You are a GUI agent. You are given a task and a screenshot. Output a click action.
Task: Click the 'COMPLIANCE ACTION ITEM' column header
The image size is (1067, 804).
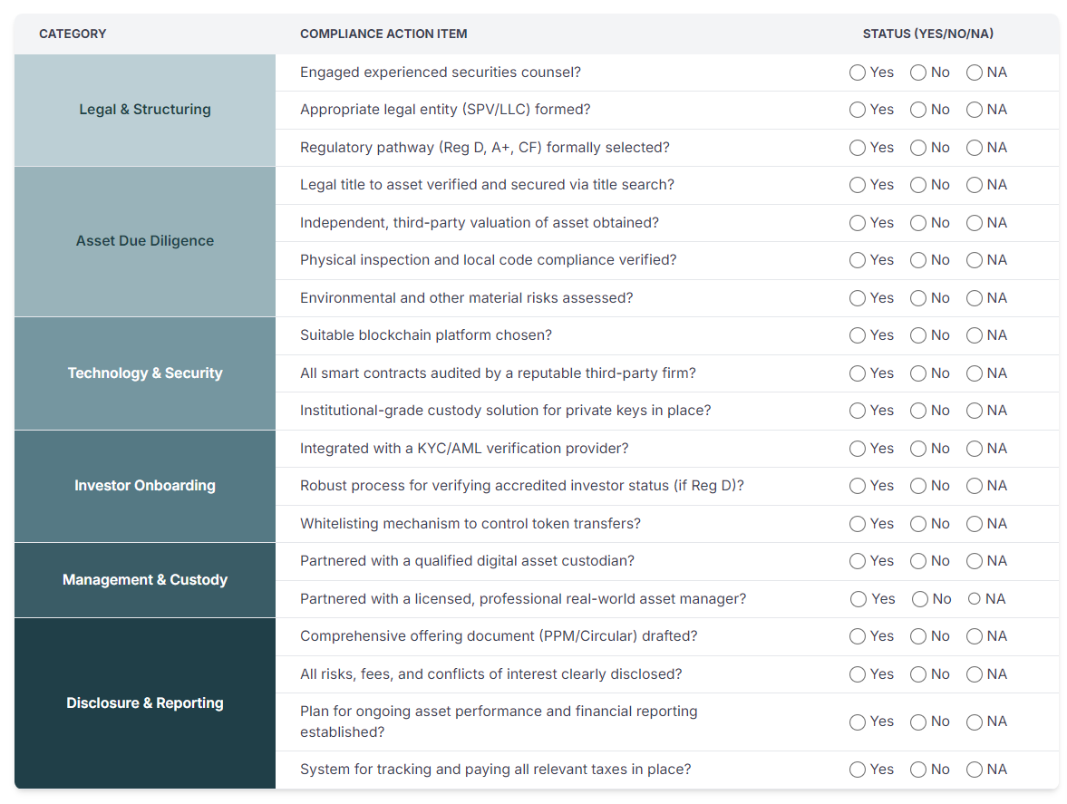pos(383,34)
